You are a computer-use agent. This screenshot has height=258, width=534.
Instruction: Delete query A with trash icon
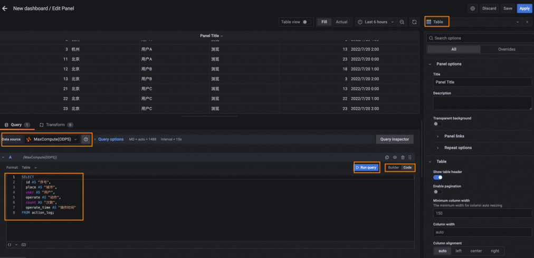tap(403, 157)
